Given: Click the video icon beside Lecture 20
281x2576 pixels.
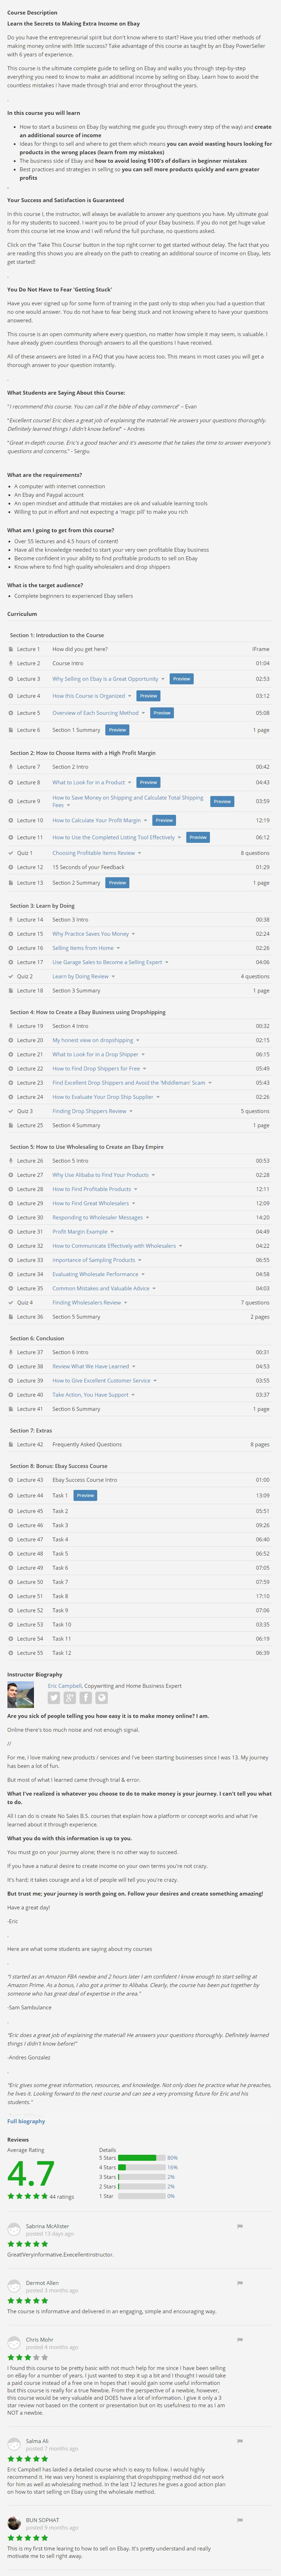Looking at the screenshot, I should point(11,1040).
